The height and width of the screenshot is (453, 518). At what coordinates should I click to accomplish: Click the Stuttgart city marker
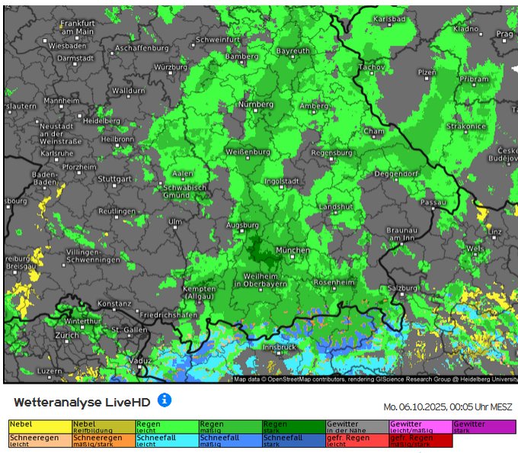[115, 185]
